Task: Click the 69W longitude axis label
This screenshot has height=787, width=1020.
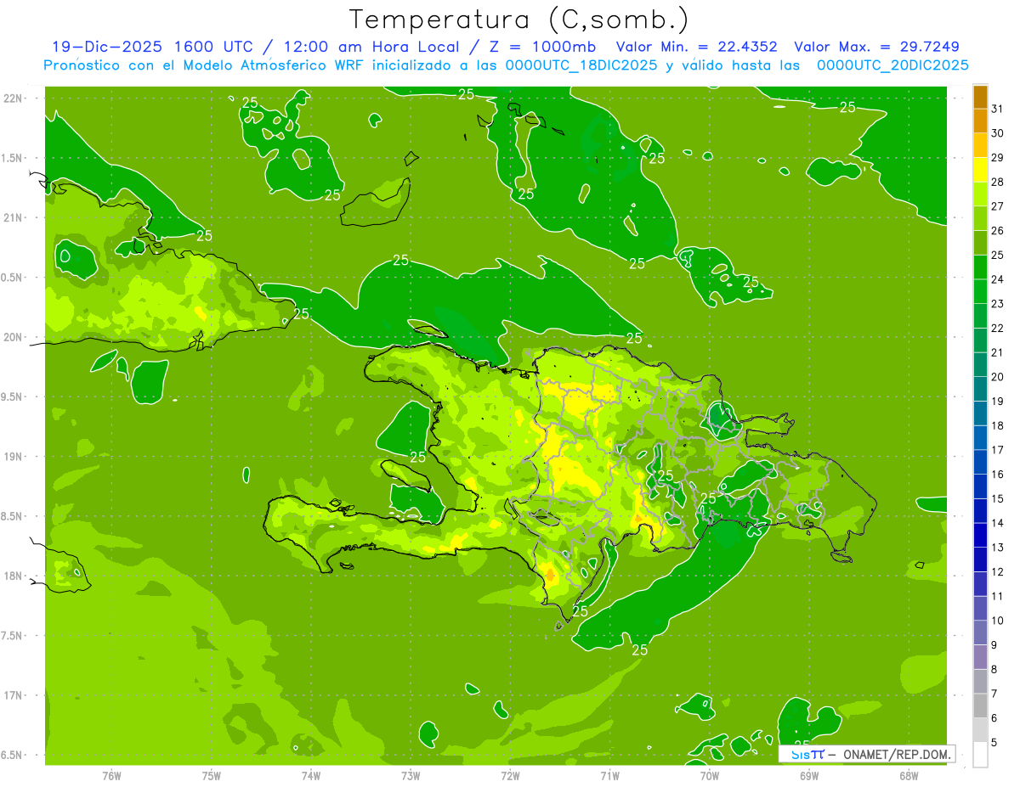Action: 809,776
